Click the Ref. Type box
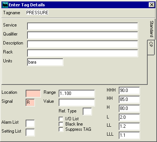This screenshot has height=142, width=157. (x=87, y=111)
